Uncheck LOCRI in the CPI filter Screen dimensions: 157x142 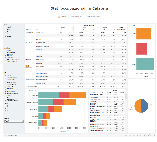pos(5,96)
